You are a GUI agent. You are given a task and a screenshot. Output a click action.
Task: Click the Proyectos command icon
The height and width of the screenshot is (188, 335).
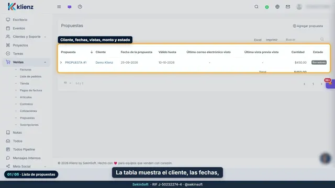[8, 45]
